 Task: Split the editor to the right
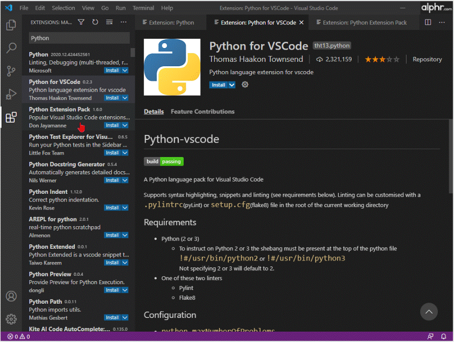click(428, 23)
